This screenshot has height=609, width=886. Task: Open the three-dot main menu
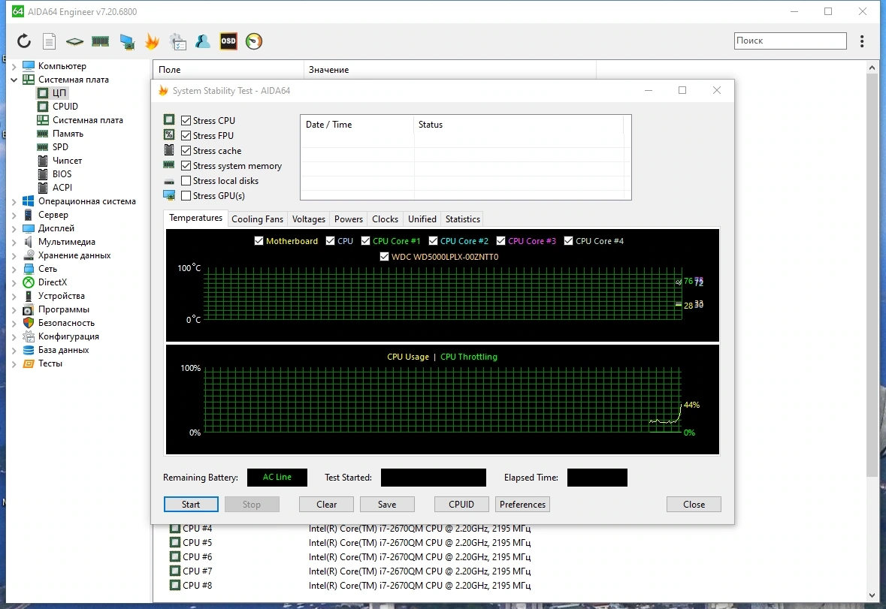[x=862, y=41]
